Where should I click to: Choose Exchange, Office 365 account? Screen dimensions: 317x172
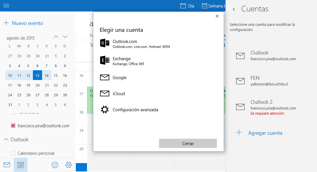pos(121,60)
